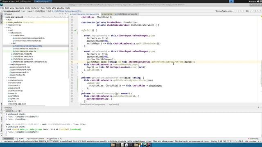Select favicon.ico file

[14, 85]
